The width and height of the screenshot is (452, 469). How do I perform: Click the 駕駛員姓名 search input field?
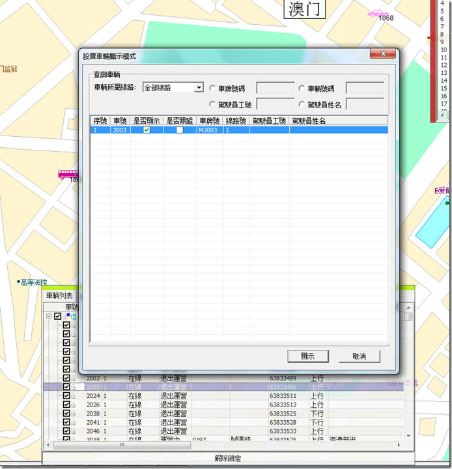pos(365,104)
